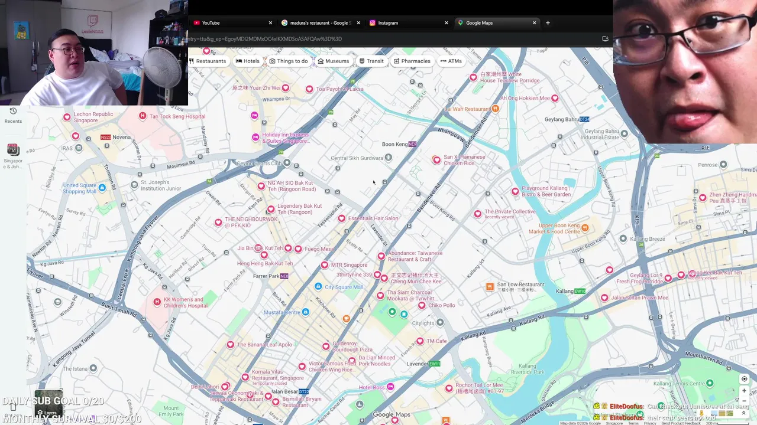The image size is (757, 425).
Task: Click the San Xi Hainanese Chicken Rice pin
Action: (436, 160)
